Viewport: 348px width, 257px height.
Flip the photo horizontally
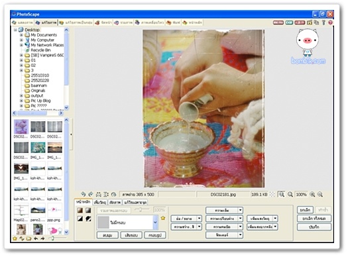click(98, 195)
